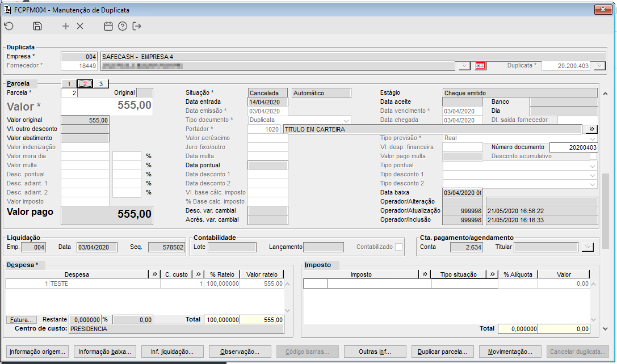Viewport: 617px width, 364px height.
Task: Click the window document icon in title bar
Action: [x=7, y=10]
